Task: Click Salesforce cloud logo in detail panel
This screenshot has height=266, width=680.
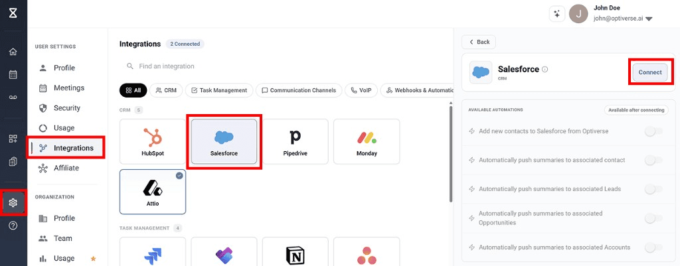Action: pos(481,72)
